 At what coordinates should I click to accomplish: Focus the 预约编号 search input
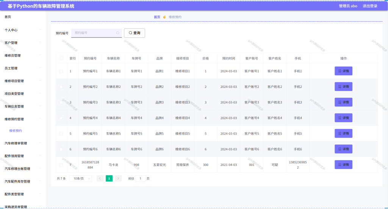click(x=97, y=33)
